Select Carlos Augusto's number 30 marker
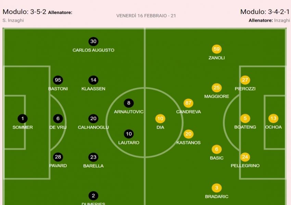 [93, 42]
